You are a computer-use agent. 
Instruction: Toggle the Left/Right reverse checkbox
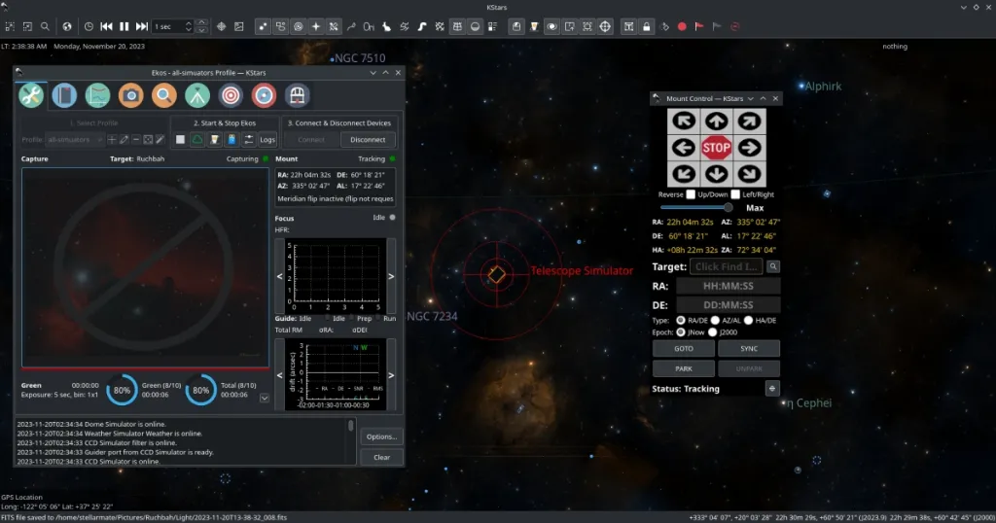[735, 194]
